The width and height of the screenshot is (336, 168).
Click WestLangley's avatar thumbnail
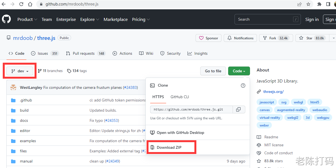click(x=13, y=87)
